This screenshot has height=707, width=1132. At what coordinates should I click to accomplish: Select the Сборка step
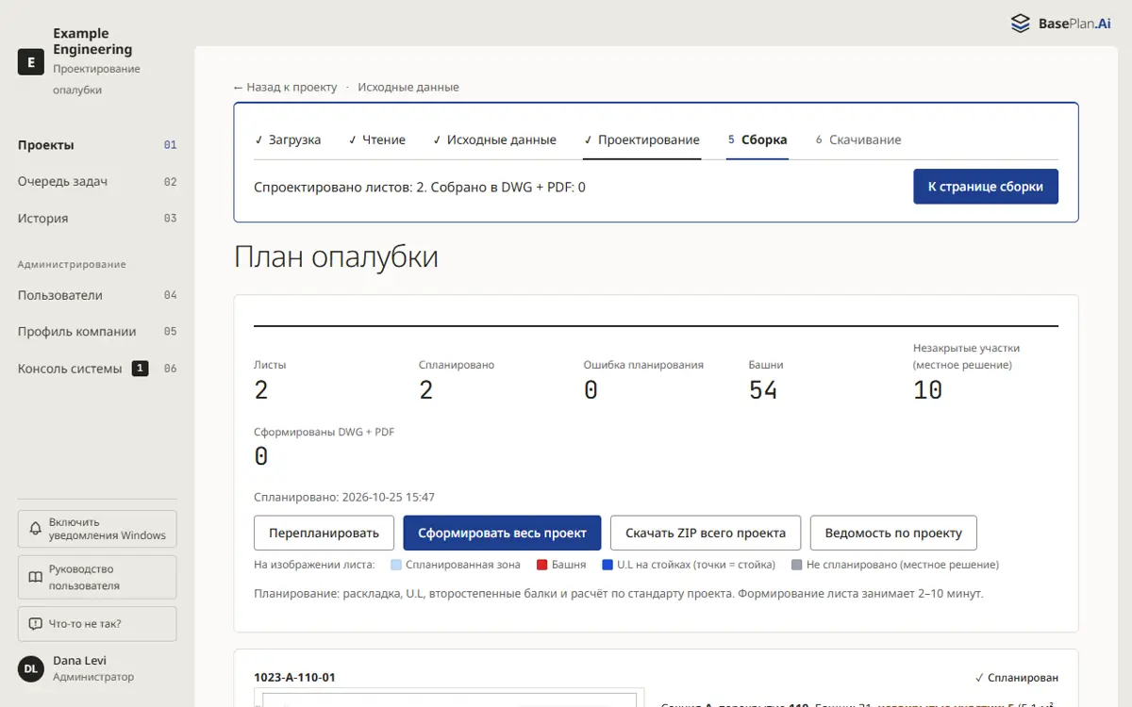757,140
